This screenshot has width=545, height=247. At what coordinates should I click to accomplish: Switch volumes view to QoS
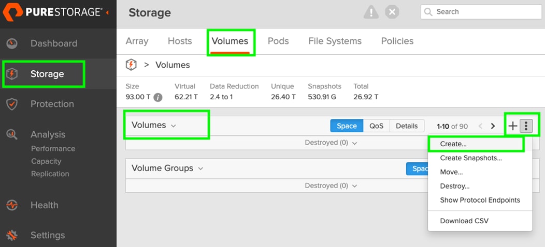click(377, 126)
